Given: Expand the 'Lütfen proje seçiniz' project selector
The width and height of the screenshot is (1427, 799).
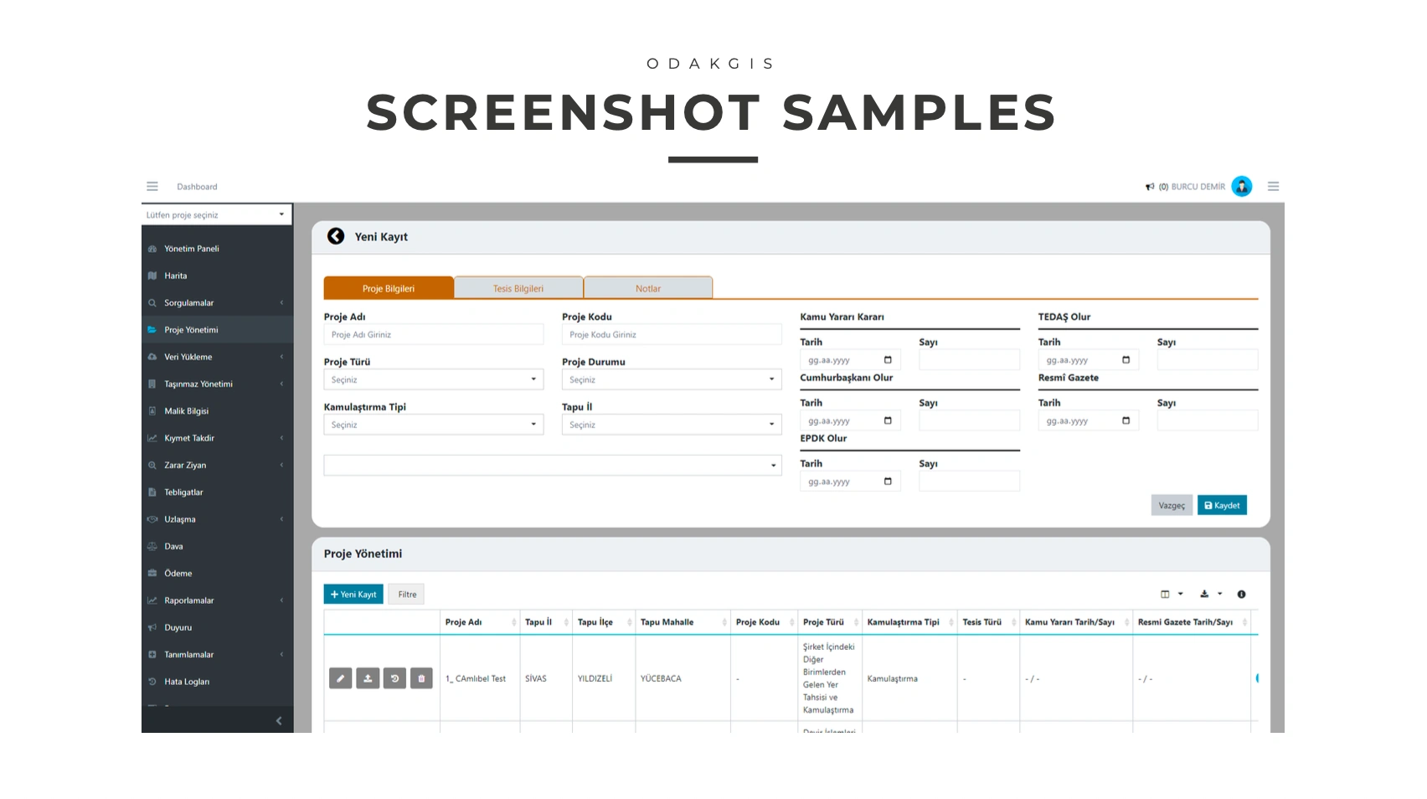Looking at the screenshot, I should click(216, 215).
